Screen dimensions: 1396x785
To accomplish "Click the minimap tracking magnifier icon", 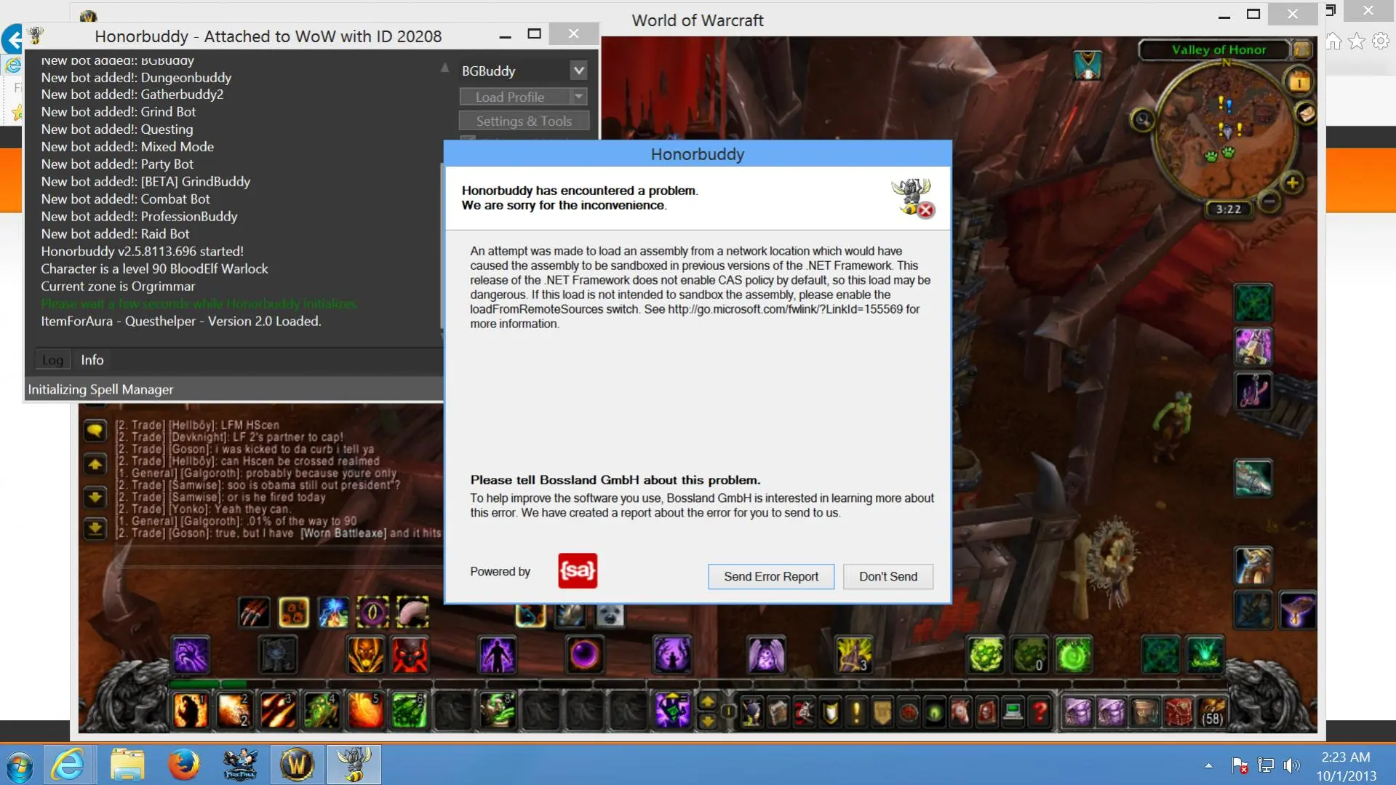I will [1142, 120].
